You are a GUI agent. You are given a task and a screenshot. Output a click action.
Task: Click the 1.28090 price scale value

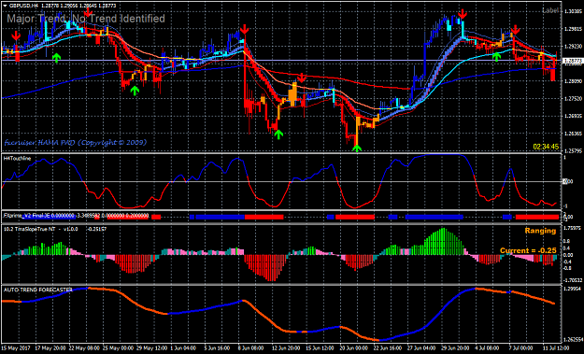(573, 81)
